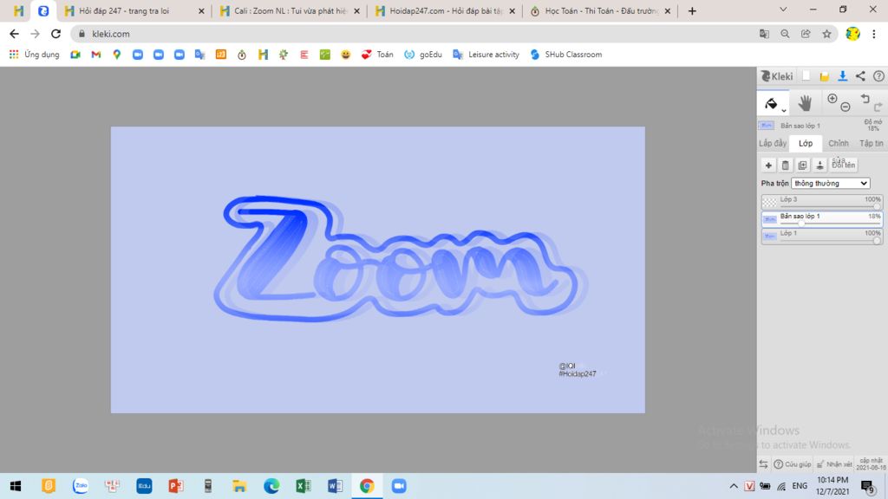
Task: Open the Google Maps bookmark icon
Action: tap(117, 55)
